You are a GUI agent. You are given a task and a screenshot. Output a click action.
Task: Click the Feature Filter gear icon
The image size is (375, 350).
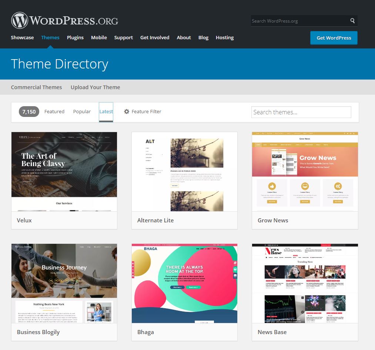point(127,112)
